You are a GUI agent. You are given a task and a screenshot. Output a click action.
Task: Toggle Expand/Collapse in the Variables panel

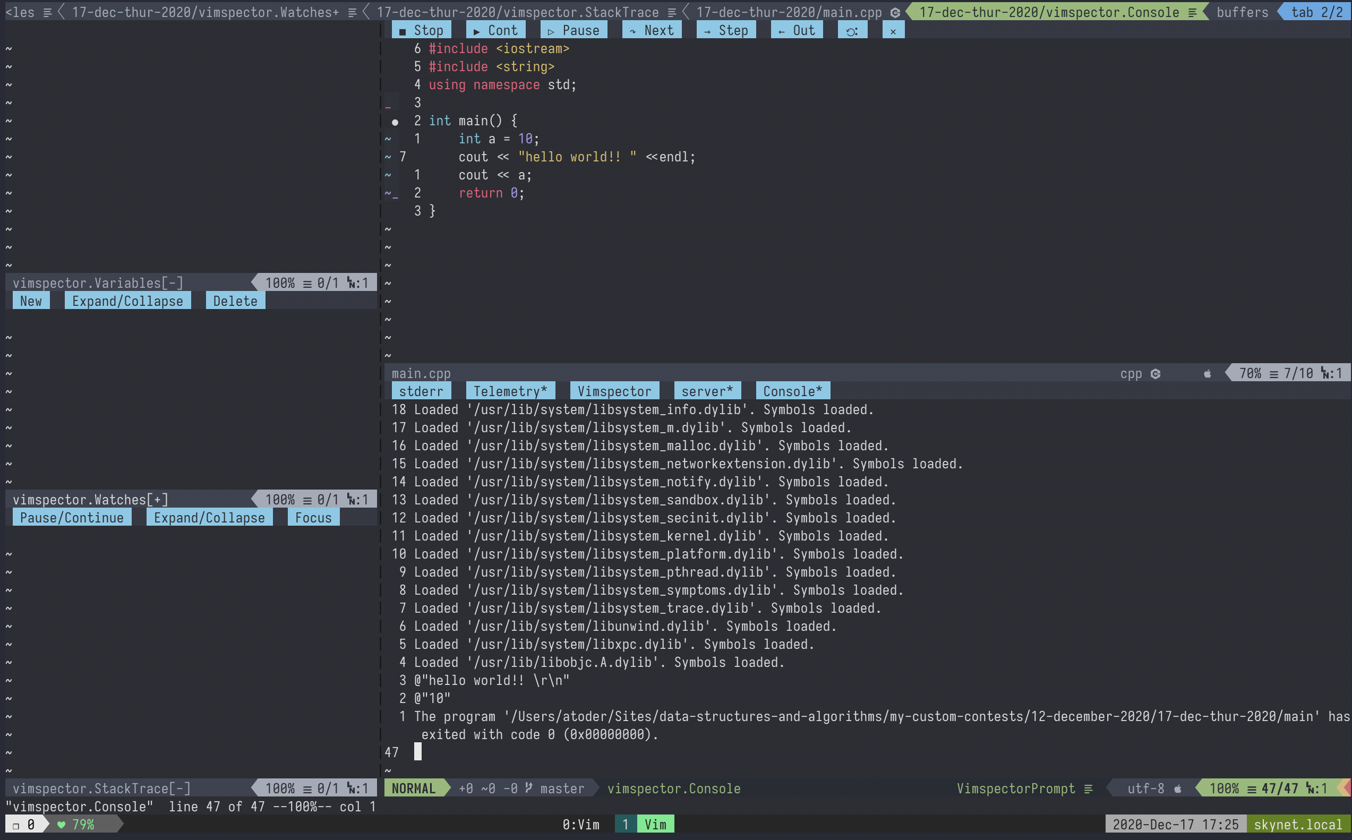[127, 301]
